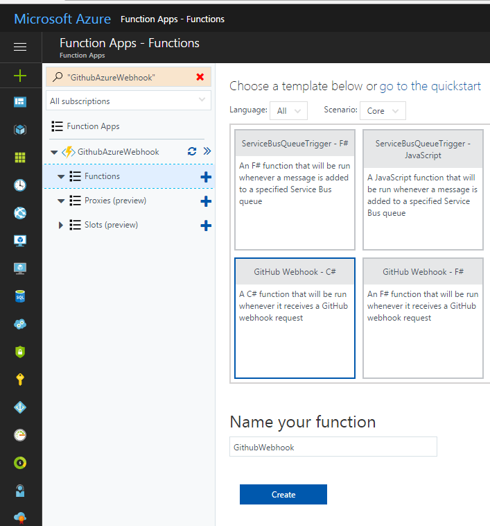The width and height of the screenshot is (490, 526).
Task: Select Functions in the tree
Action: click(102, 176)
